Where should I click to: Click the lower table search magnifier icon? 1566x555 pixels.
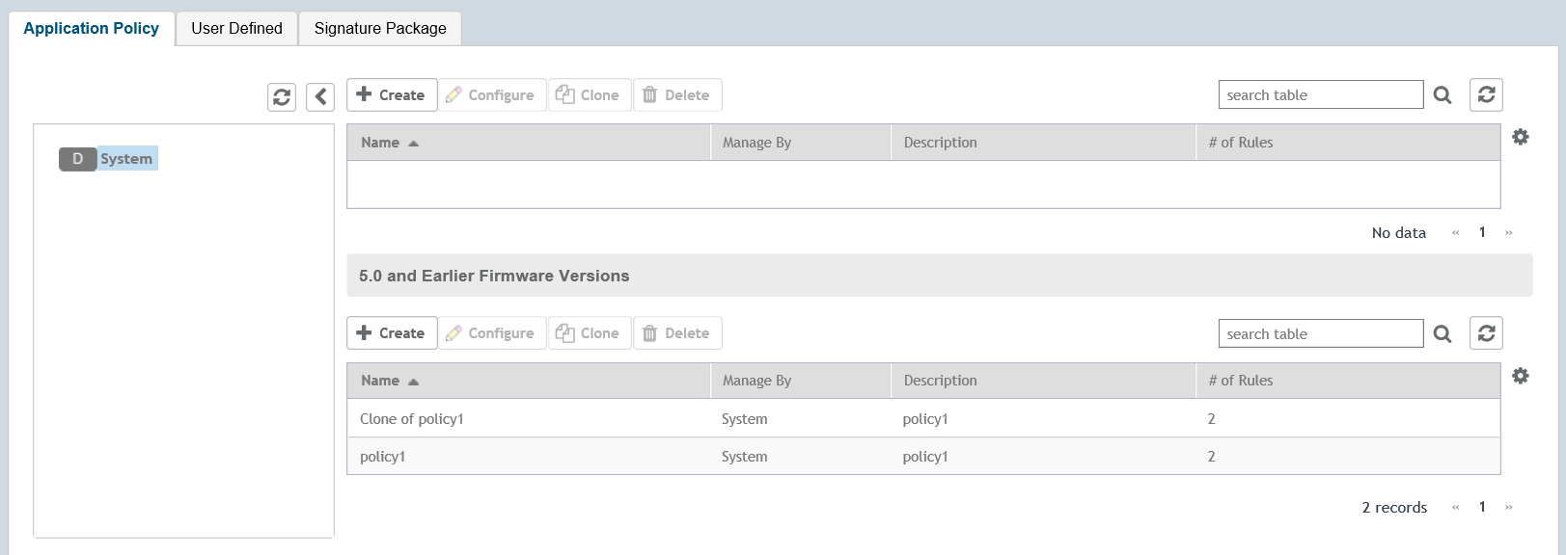pos(1442,334)
